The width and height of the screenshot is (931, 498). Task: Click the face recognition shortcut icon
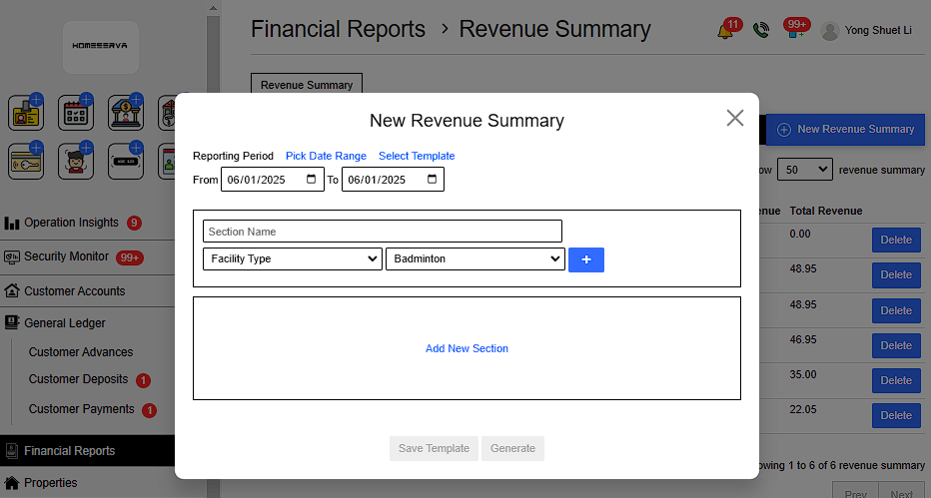pyautogui.click(x=75, y=161)
